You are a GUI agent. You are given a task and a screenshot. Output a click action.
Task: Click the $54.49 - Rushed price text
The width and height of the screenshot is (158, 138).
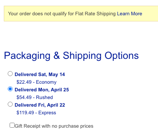click(35, 97)
